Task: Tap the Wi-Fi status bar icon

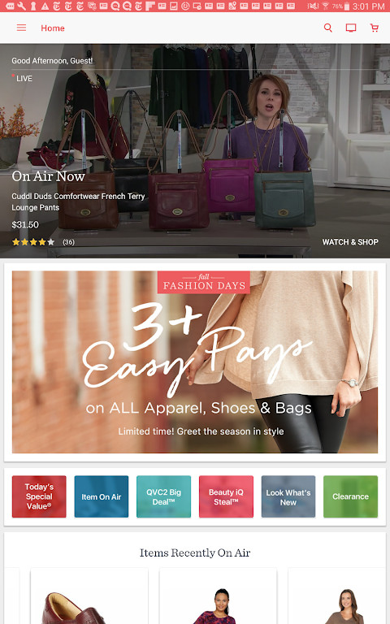Action: click(x=326, y=6)
